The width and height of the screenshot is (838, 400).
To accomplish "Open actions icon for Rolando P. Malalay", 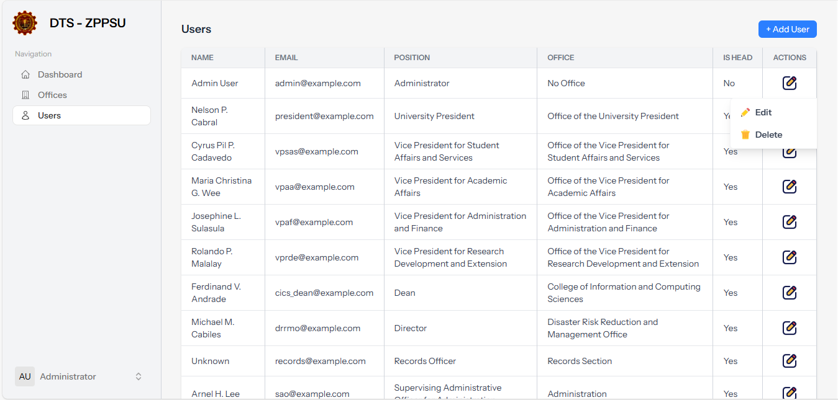I will (789, 257).
